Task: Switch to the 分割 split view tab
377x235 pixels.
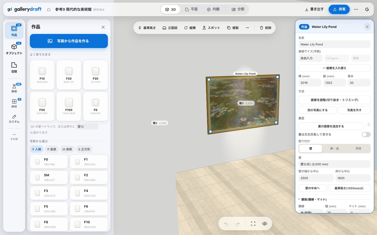Action: click(238, 9)
